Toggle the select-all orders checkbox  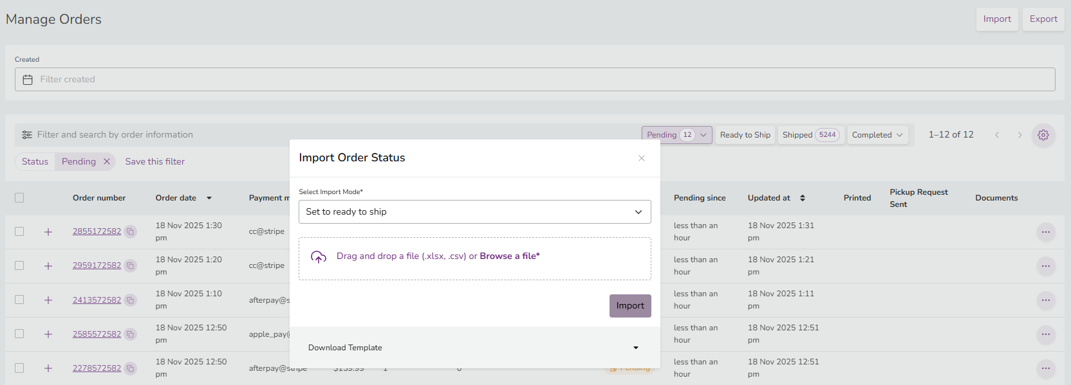click(x=19, y=198)
